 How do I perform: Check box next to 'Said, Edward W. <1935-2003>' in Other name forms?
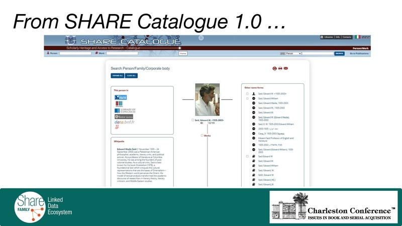[247, 94]
